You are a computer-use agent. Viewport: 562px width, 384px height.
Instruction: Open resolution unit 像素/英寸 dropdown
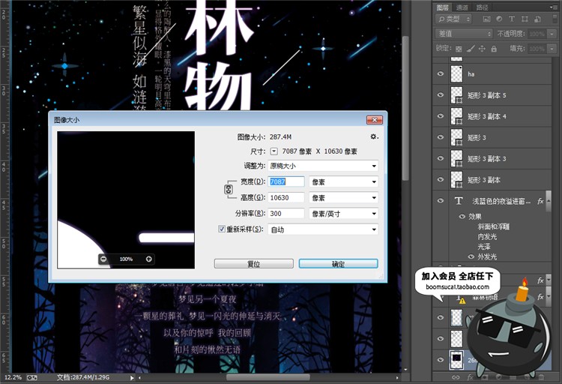tap(344, 214)
